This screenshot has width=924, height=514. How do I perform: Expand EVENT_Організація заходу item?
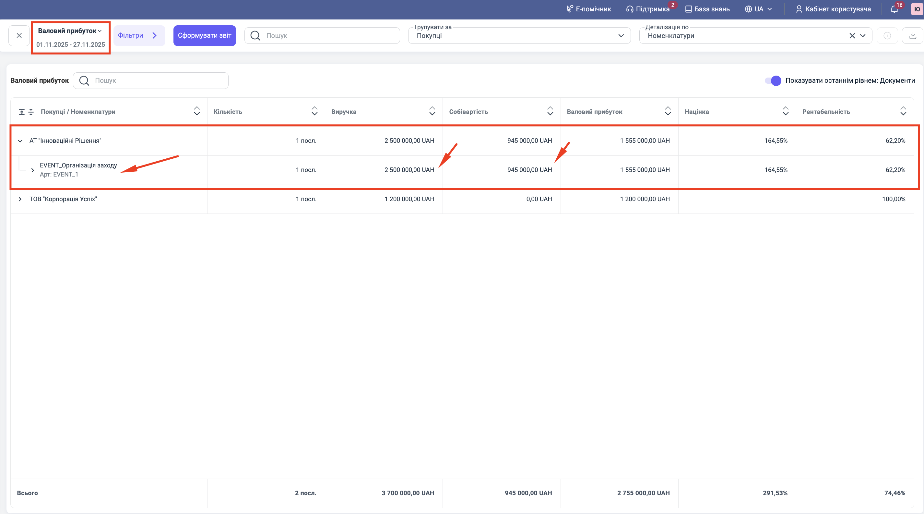click(33, 170)
